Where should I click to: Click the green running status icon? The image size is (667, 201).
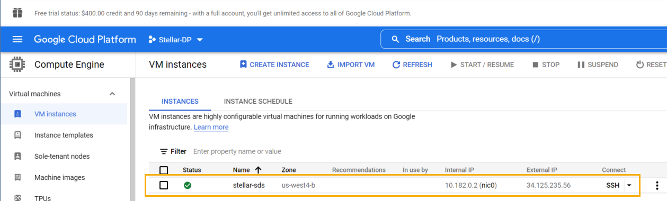click(188, 186)
